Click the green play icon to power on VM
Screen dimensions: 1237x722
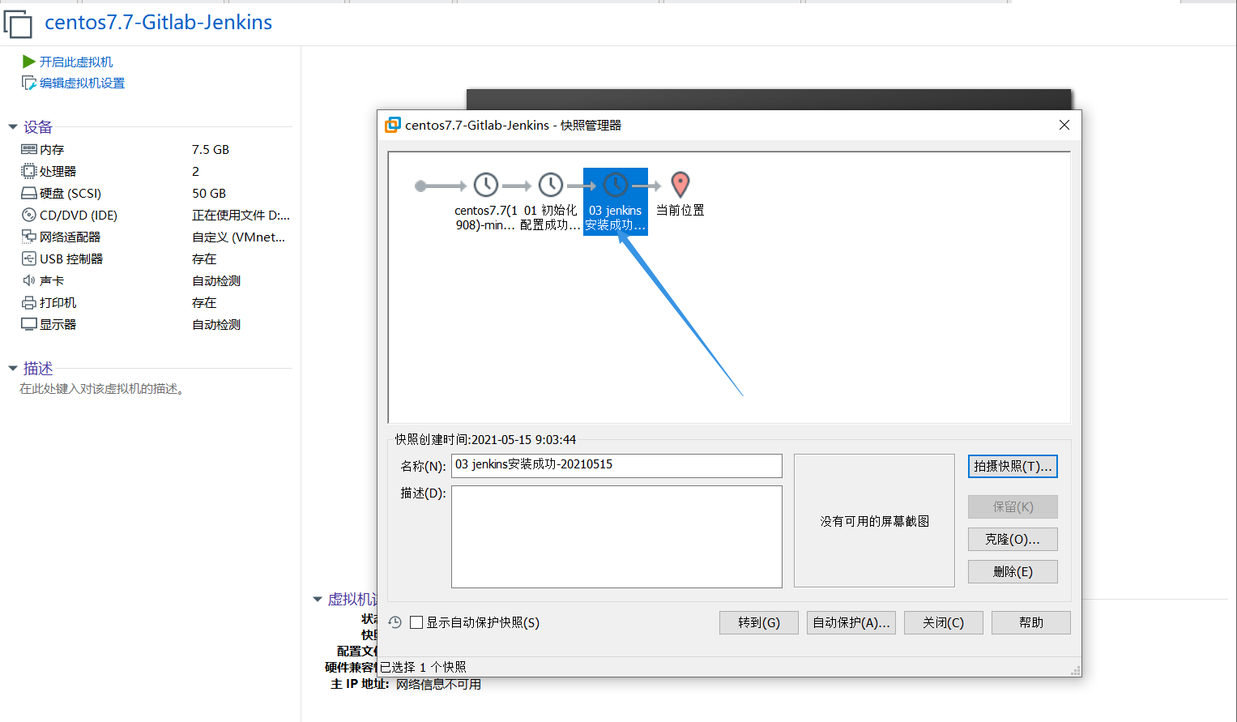(29, 62)
